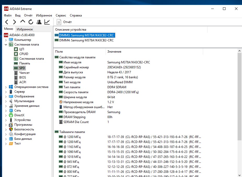Expand the Мультимедиа tree node

[x=6, y=101]
